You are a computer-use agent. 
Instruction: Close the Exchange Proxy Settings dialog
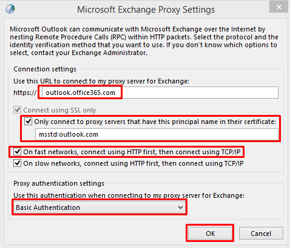(278, 7)
